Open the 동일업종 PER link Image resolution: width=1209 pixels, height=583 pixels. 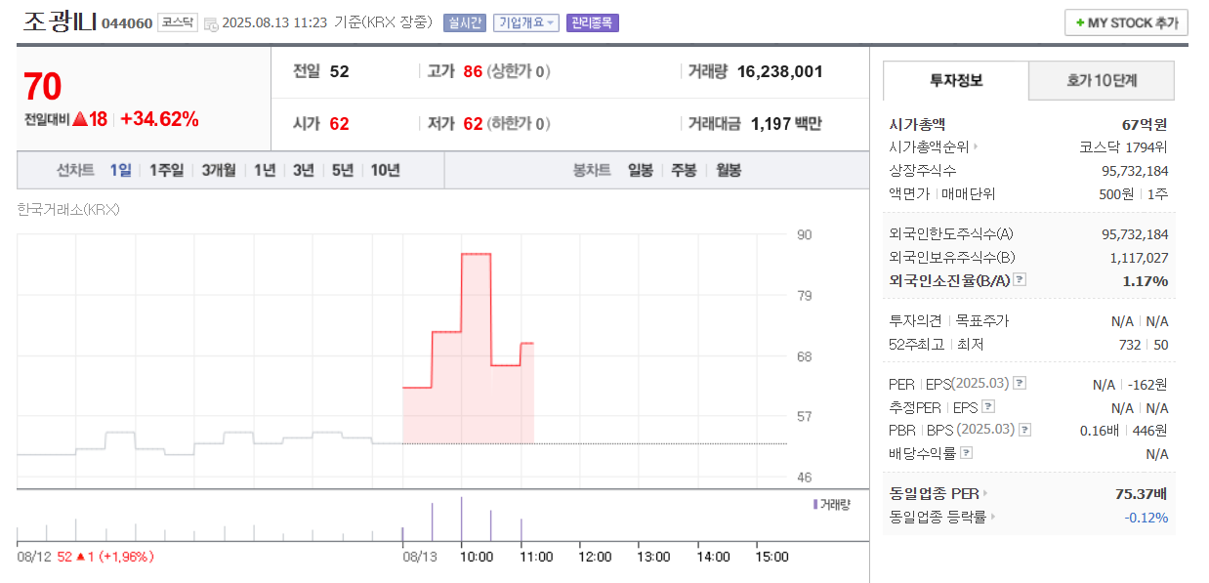pyautogui.click(x=935, y=494)
